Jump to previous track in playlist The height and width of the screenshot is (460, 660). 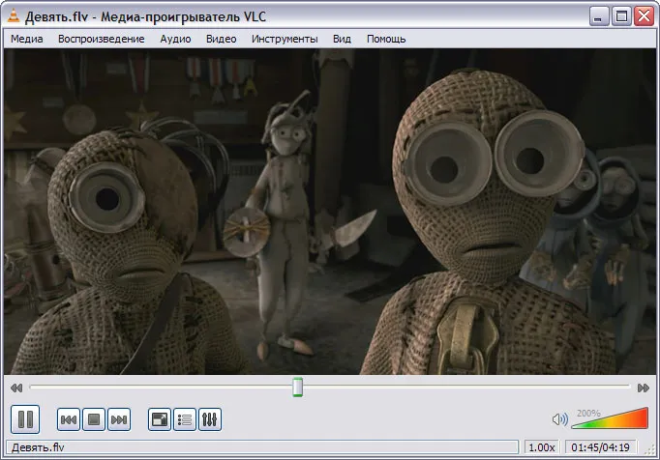[x=68, y=419]
